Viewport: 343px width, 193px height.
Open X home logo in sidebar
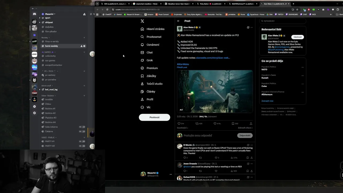[142, 21]
